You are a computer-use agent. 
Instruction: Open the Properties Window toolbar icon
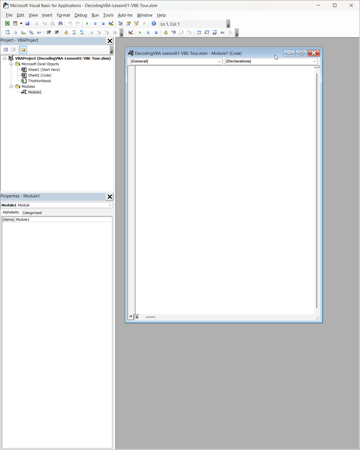[x=129, y=24]
